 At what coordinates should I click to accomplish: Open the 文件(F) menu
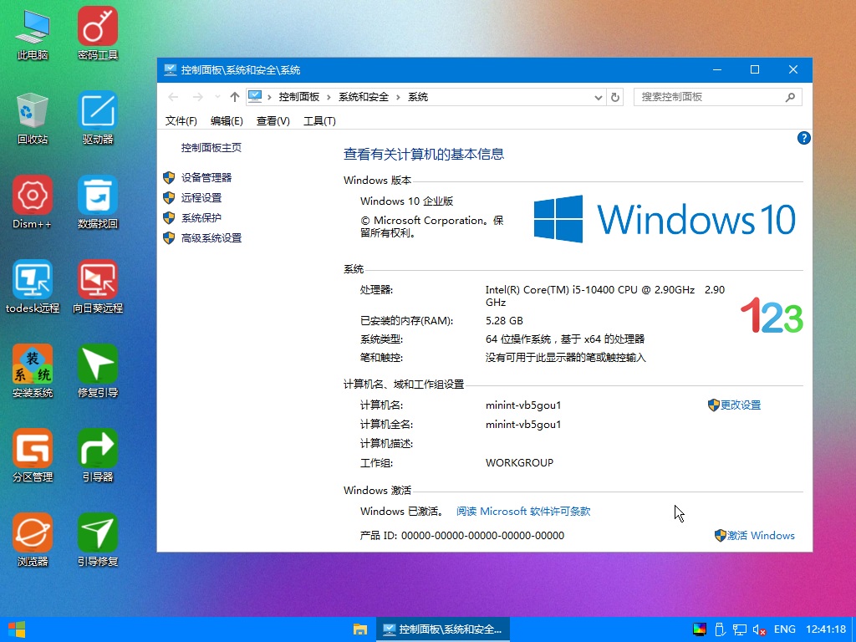[181, 121]
